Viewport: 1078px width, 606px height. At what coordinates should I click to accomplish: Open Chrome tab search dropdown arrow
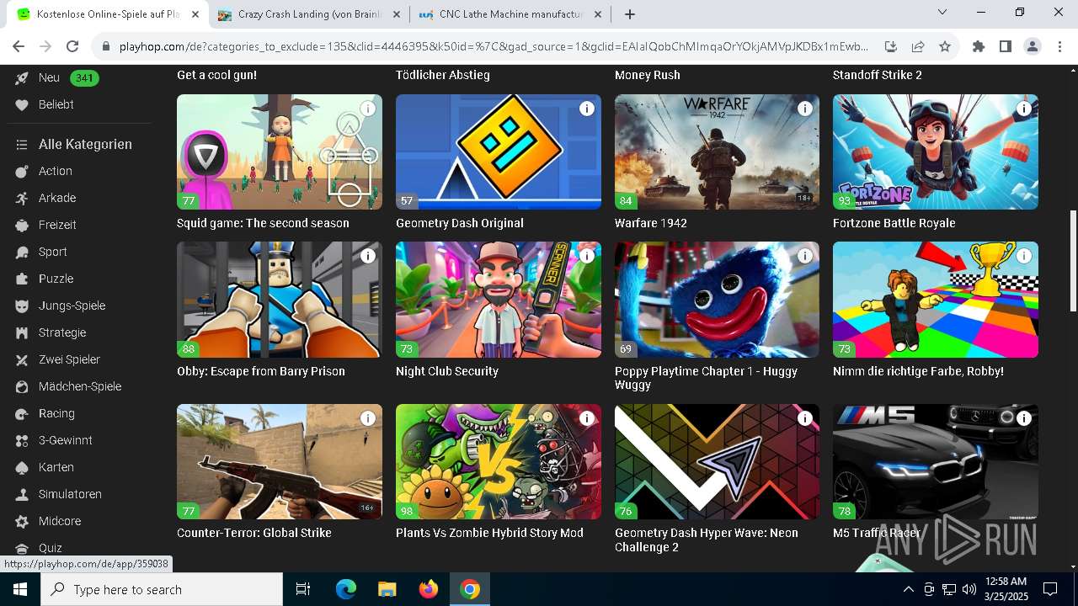click(x=942, y=13)
